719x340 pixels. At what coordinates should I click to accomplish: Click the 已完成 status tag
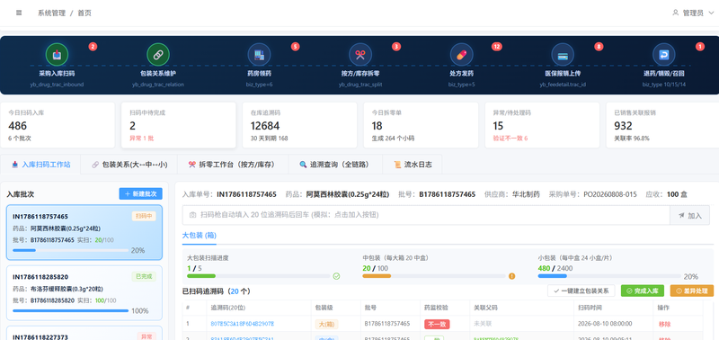[x=144, y=277]
